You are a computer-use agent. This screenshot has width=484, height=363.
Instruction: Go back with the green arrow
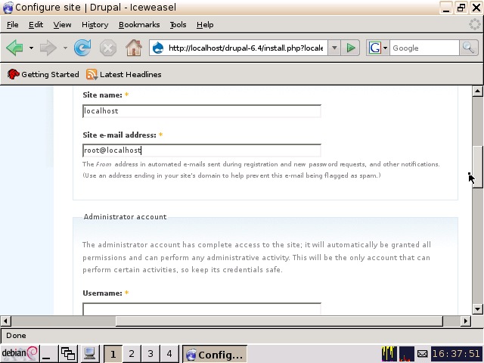pos(14,48)
